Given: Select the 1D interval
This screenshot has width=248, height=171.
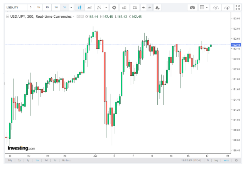Looking at the screenshot, I should [x=47, y=7].
